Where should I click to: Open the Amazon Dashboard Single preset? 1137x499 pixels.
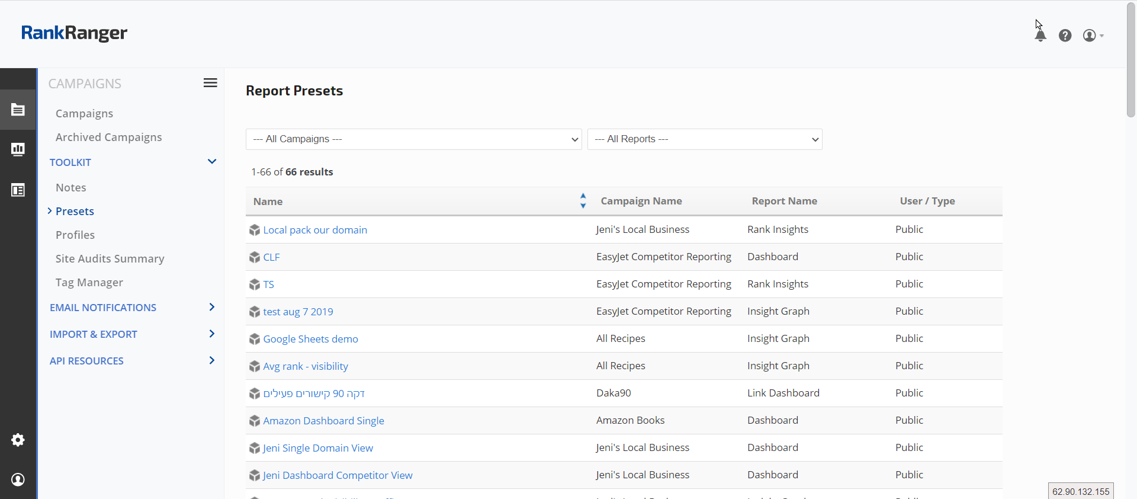pyautogui.click(x=323, y=421)
